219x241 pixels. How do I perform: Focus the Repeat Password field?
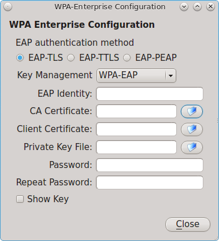point(150,182)
